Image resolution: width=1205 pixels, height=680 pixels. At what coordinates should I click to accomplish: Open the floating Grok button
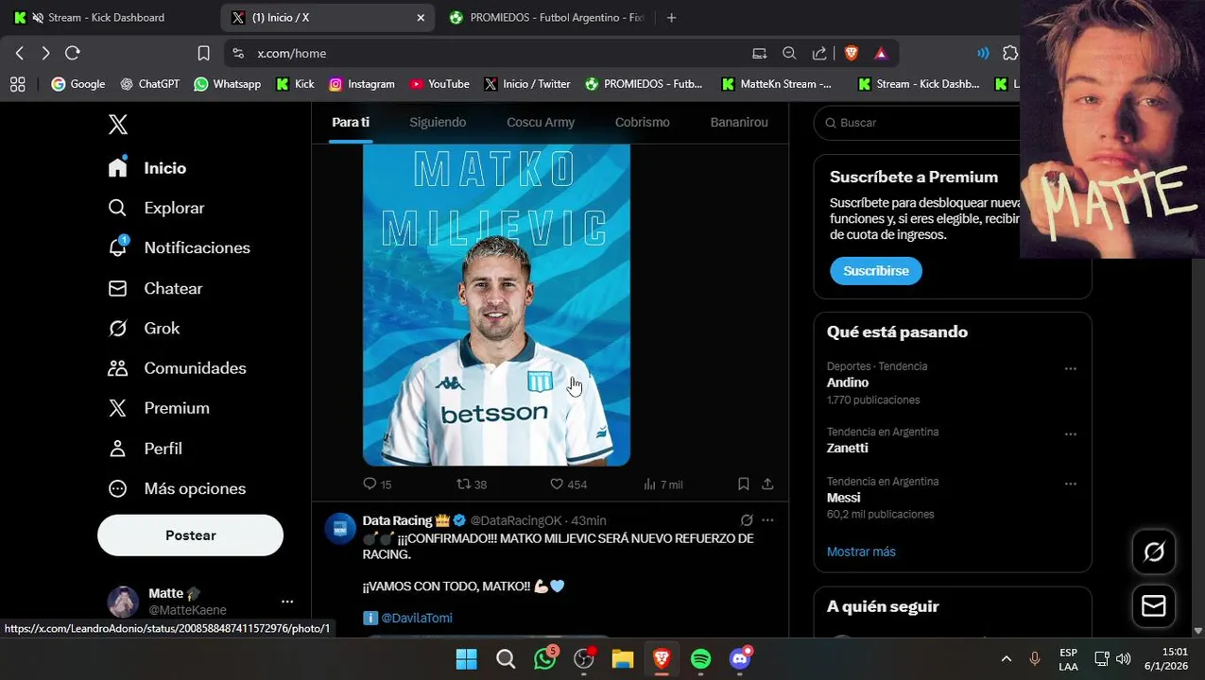tap(1154, 552)
